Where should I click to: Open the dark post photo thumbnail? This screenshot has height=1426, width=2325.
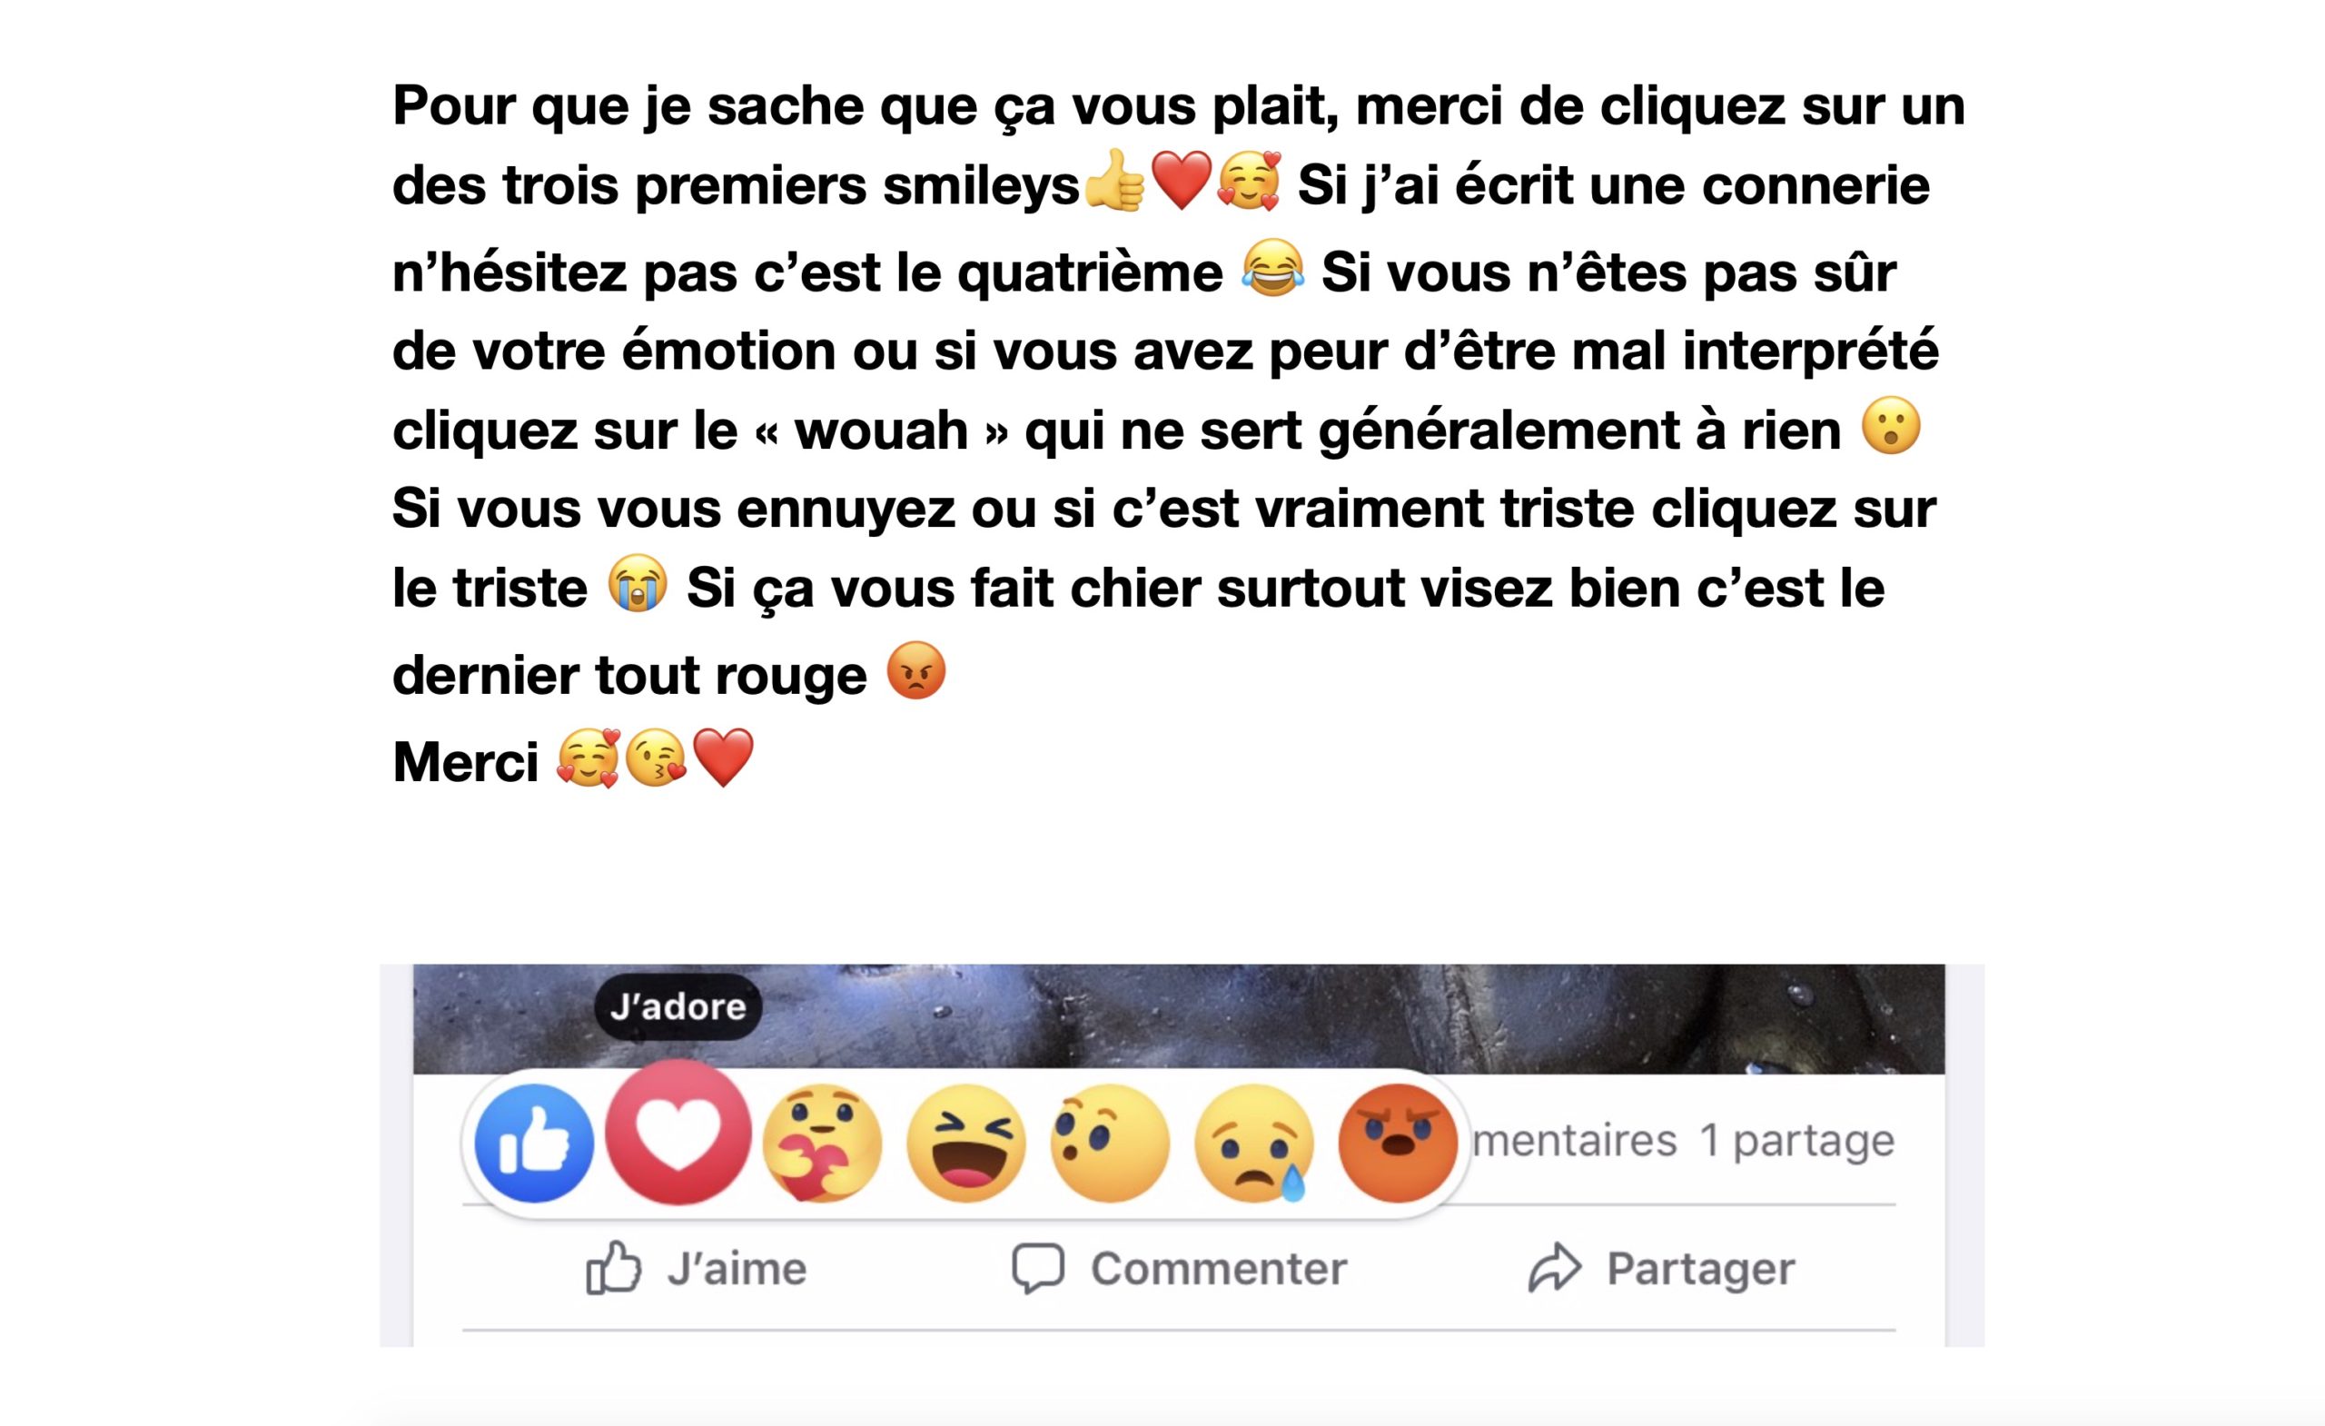1179,1018
